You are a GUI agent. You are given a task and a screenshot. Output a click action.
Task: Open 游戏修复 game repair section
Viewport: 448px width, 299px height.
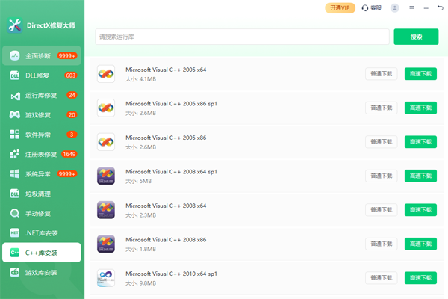(x=38, y=115)
